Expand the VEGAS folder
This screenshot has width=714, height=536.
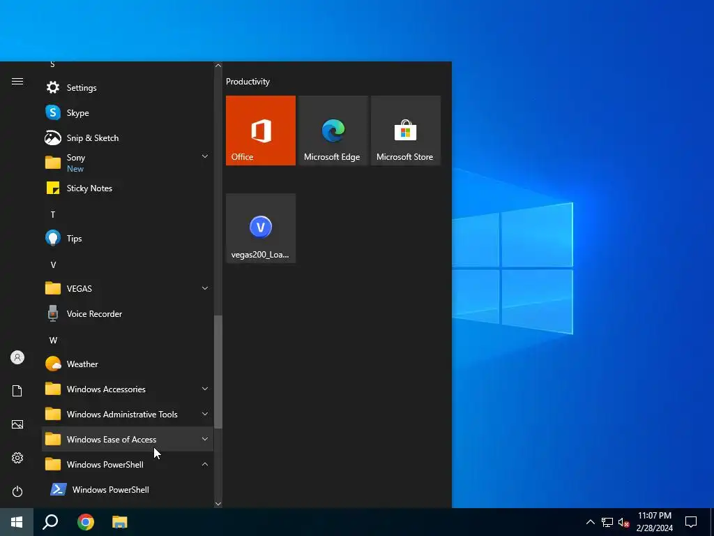pos(128,288)
